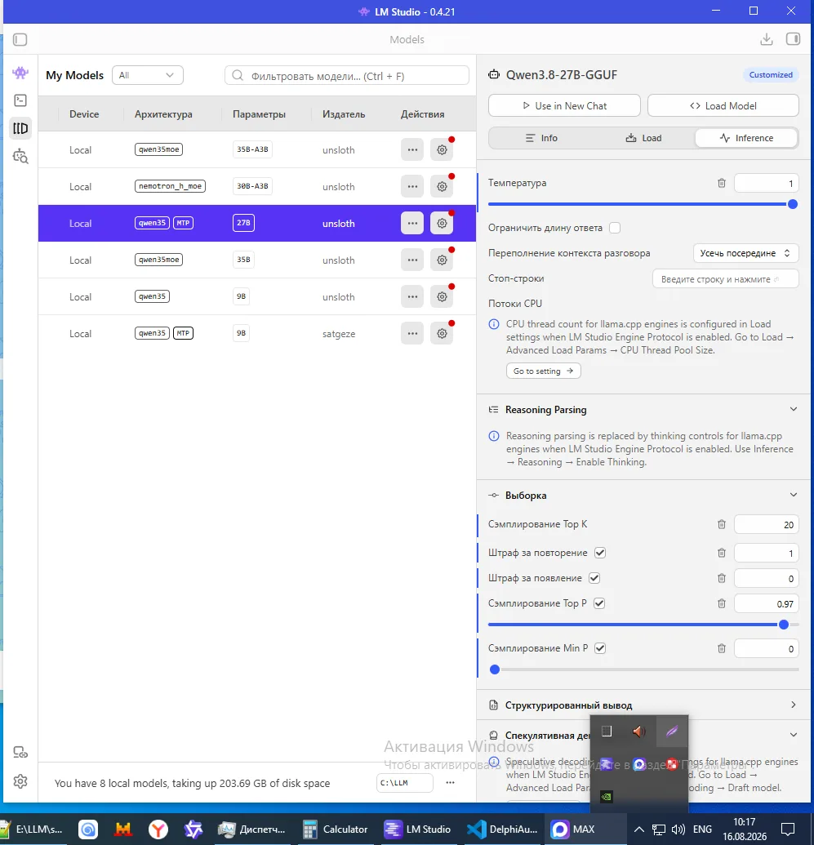Toggle the left sidebar panel icon
Screen dimensions: 814x845
pos(20,39)
